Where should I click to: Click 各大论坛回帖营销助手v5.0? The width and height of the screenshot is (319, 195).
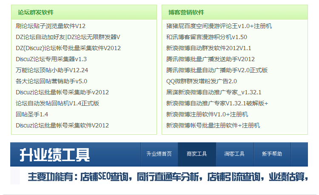[x=51, y=81]
